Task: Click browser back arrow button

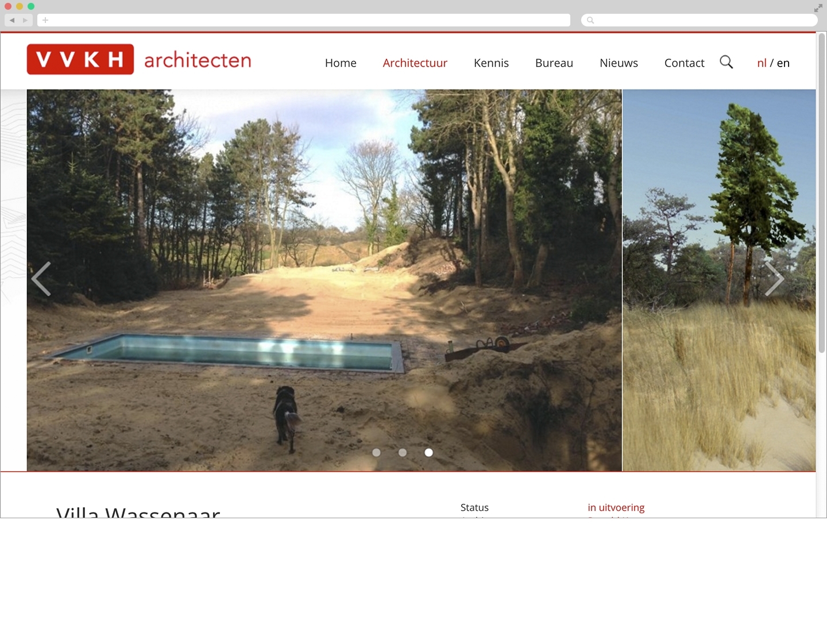Action: tap(12, 20)
